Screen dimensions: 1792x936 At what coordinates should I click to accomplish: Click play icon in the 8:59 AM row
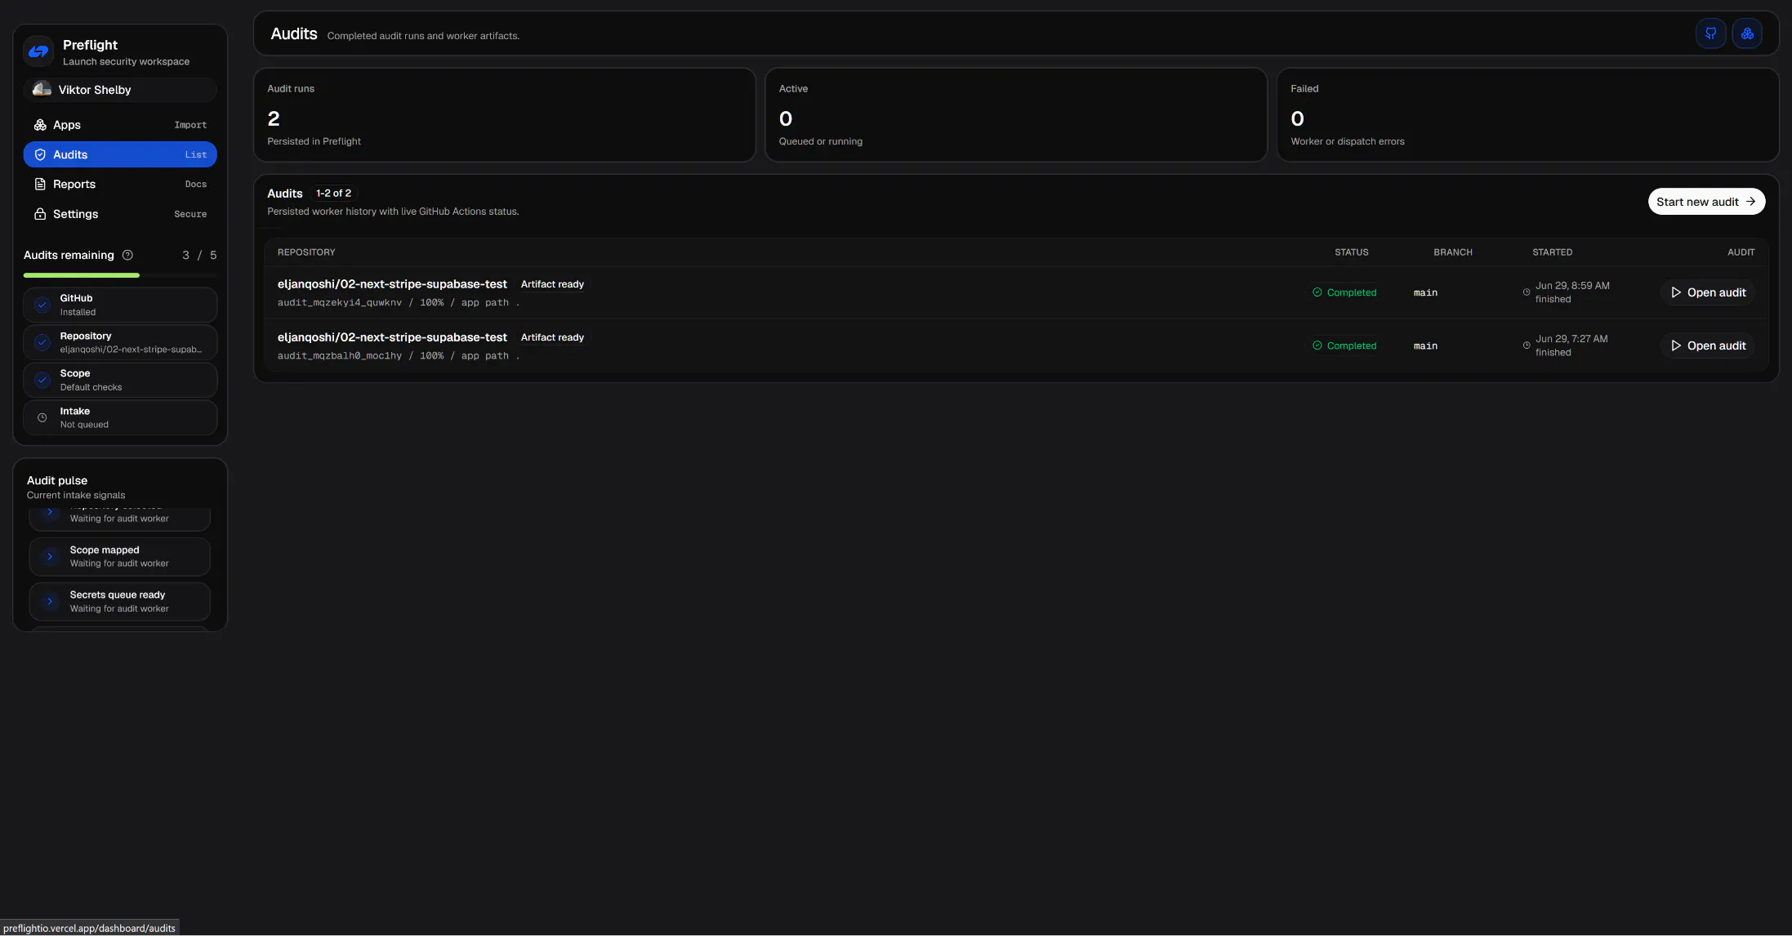coord(1676,292)
